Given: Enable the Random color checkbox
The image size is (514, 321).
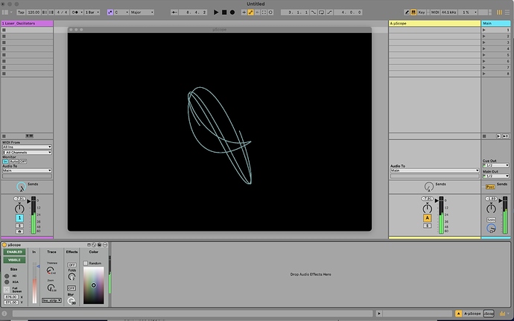Looking at the screenshot, I should click(x=86, y=264).
